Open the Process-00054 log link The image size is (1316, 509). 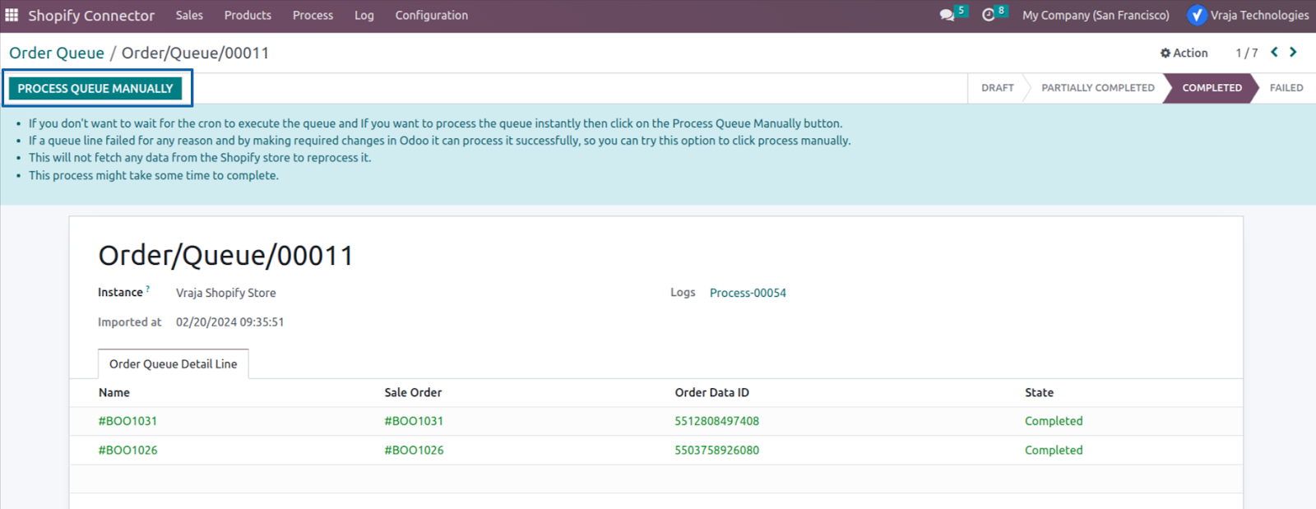click(x=748, y=293)
